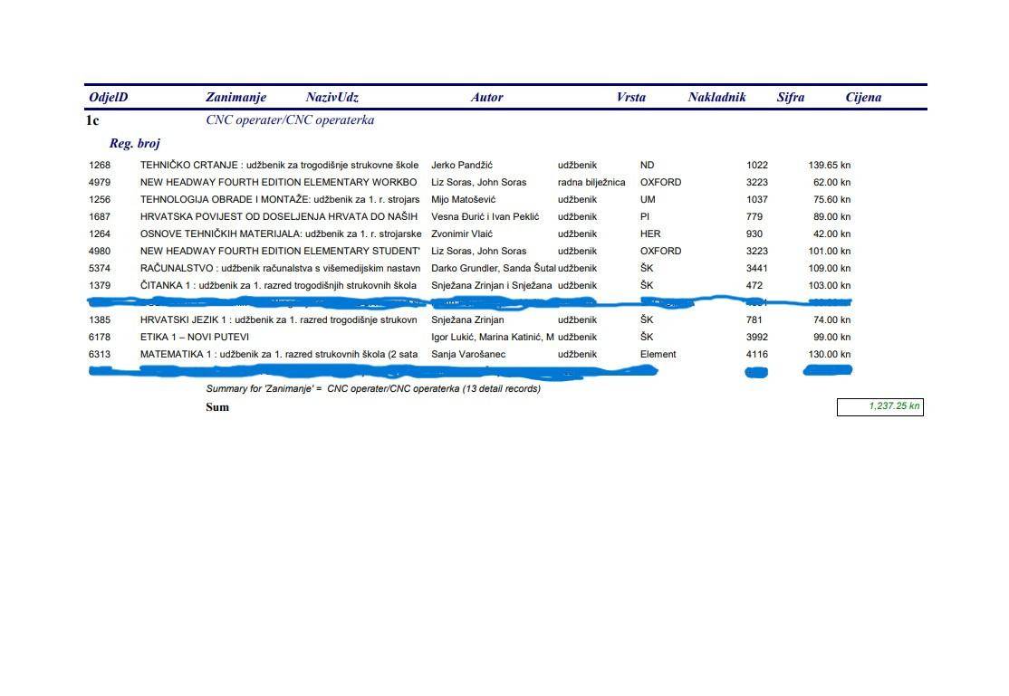The height and width of the screenshot is (696, 1009).
Task: Click publisher HER
Action: pyautogui.click(x=650, y=234)
